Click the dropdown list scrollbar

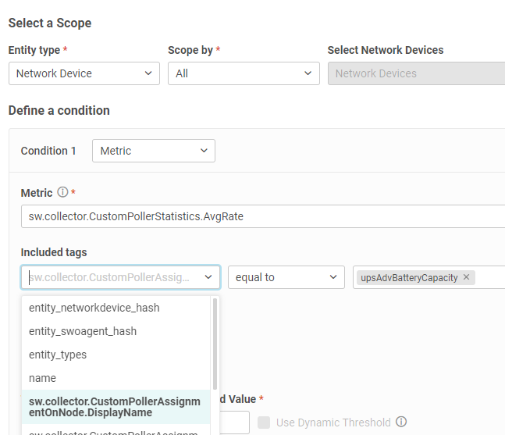[215, 344]
